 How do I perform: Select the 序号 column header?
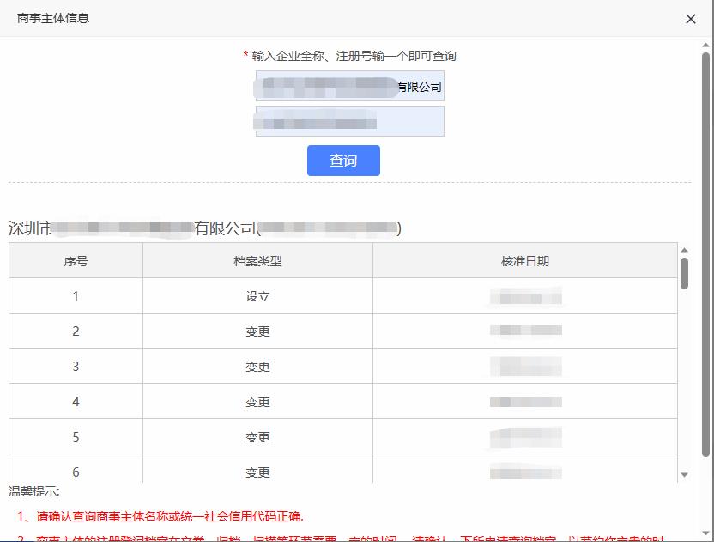[x=74, y=259]
